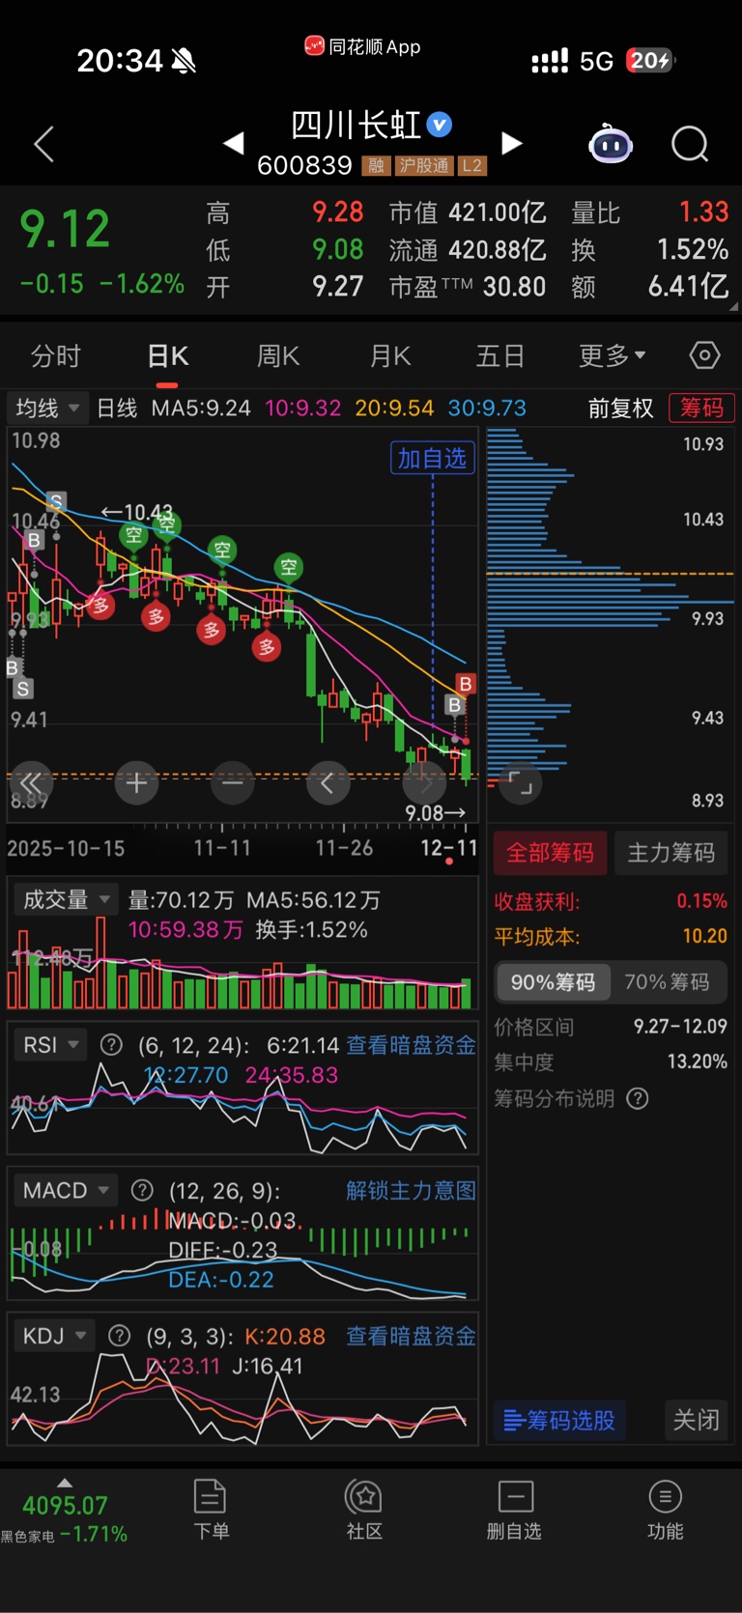Tap the 市值 421.00亿 value
The image size is (742, 1613).
(x=498, y=212)
